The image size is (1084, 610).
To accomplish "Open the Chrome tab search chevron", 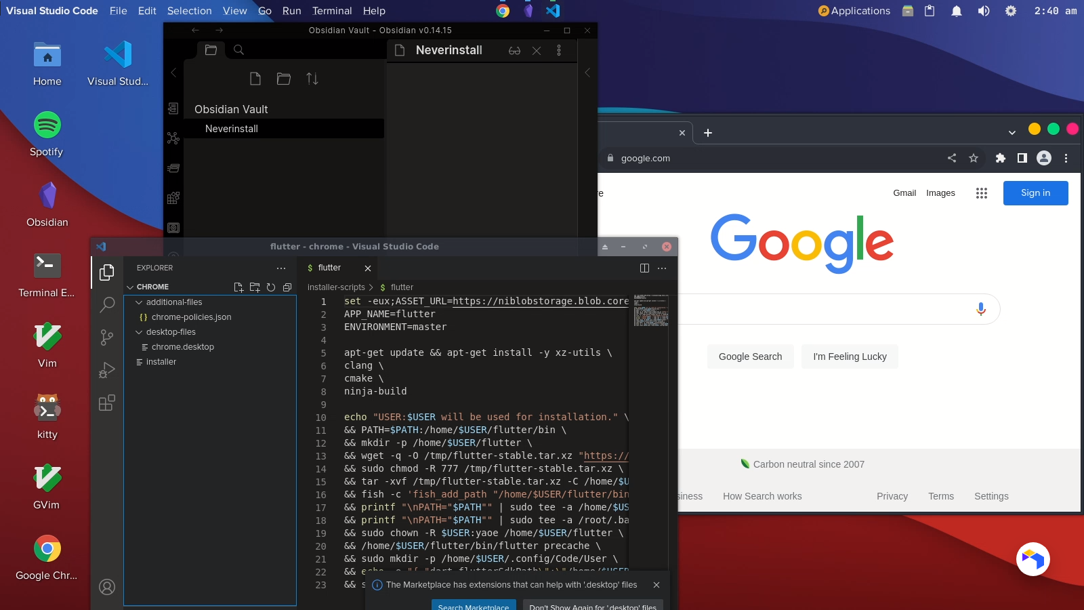I will [1012, 133].
